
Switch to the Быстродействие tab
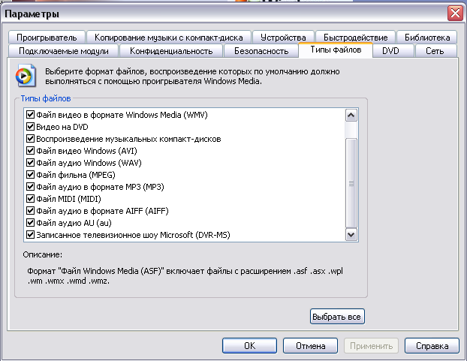355,38
